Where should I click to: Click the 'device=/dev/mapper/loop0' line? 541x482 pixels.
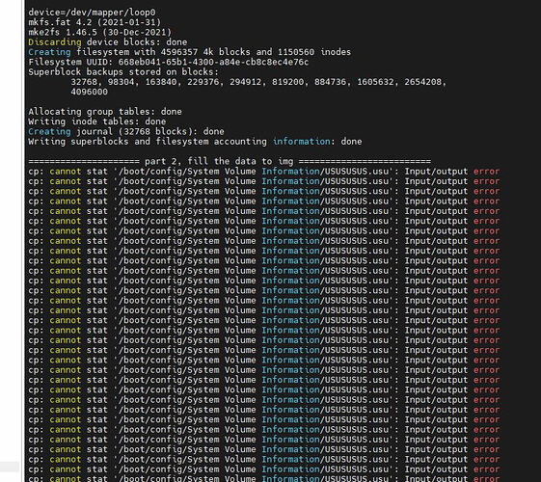(92, 13)
